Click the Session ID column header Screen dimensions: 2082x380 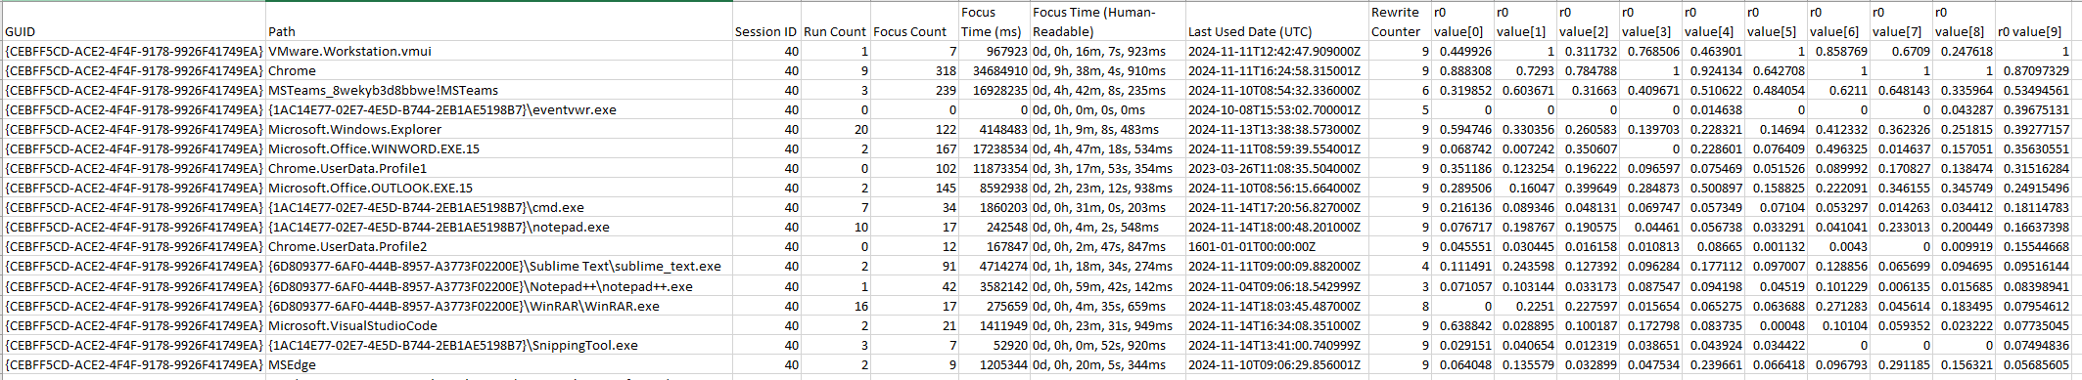766,21
